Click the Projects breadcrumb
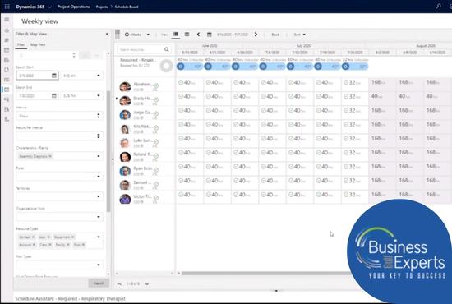This screenshot has width=452, height=304. (102, 7)
